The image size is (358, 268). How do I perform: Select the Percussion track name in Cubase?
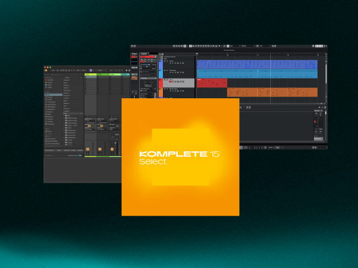(x=173, y=70)
